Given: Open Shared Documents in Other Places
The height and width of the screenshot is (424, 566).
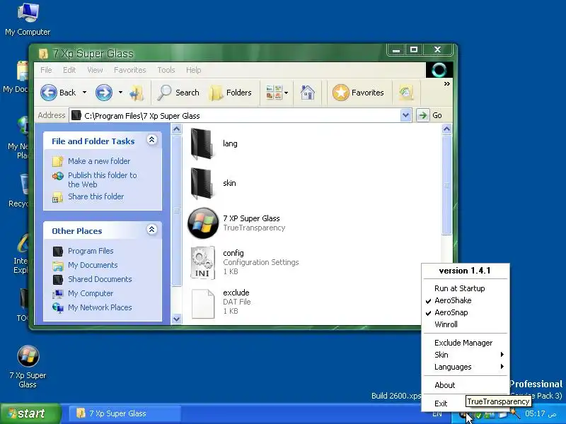Looking at the screenshot, I should [x=100, y=279].
